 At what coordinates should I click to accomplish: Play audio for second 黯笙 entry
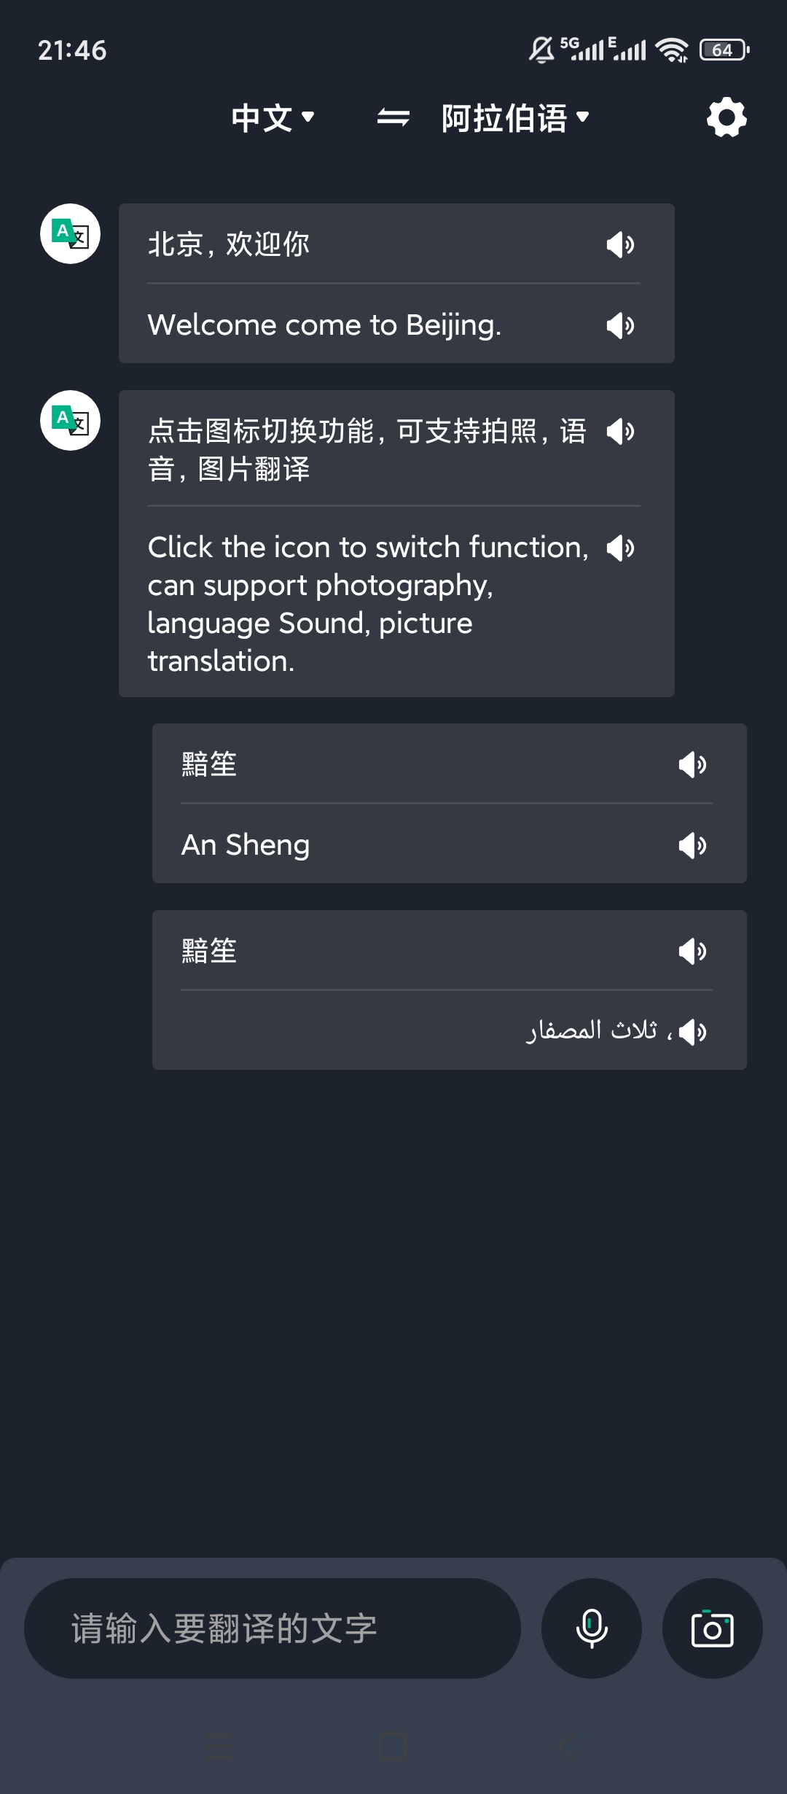coord(692,951)
